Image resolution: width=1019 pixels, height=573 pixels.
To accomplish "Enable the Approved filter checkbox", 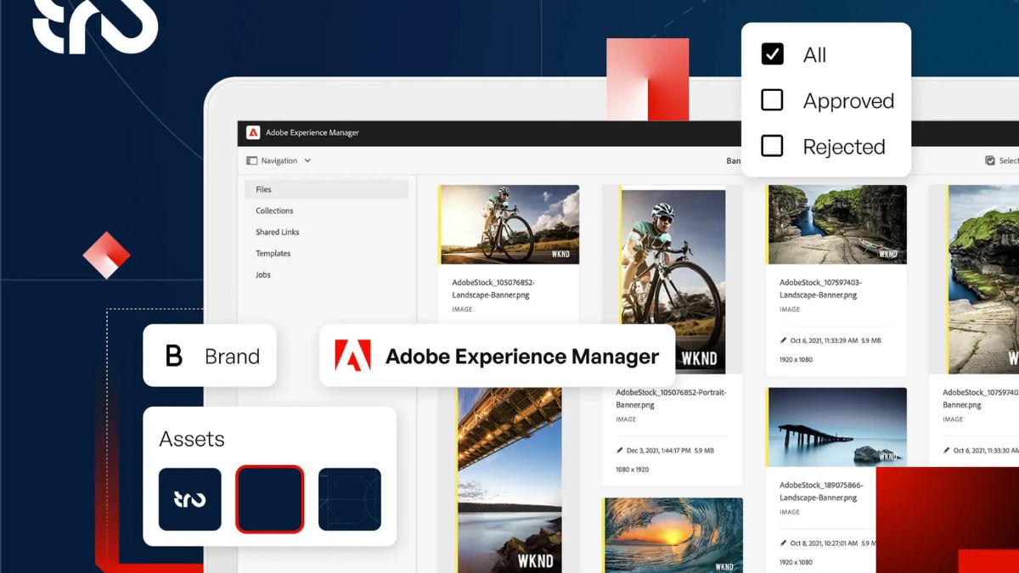I will 772,100.
